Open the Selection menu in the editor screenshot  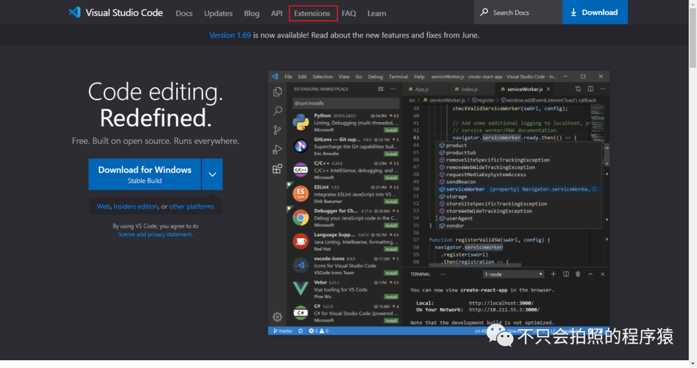tap(322, 77)
